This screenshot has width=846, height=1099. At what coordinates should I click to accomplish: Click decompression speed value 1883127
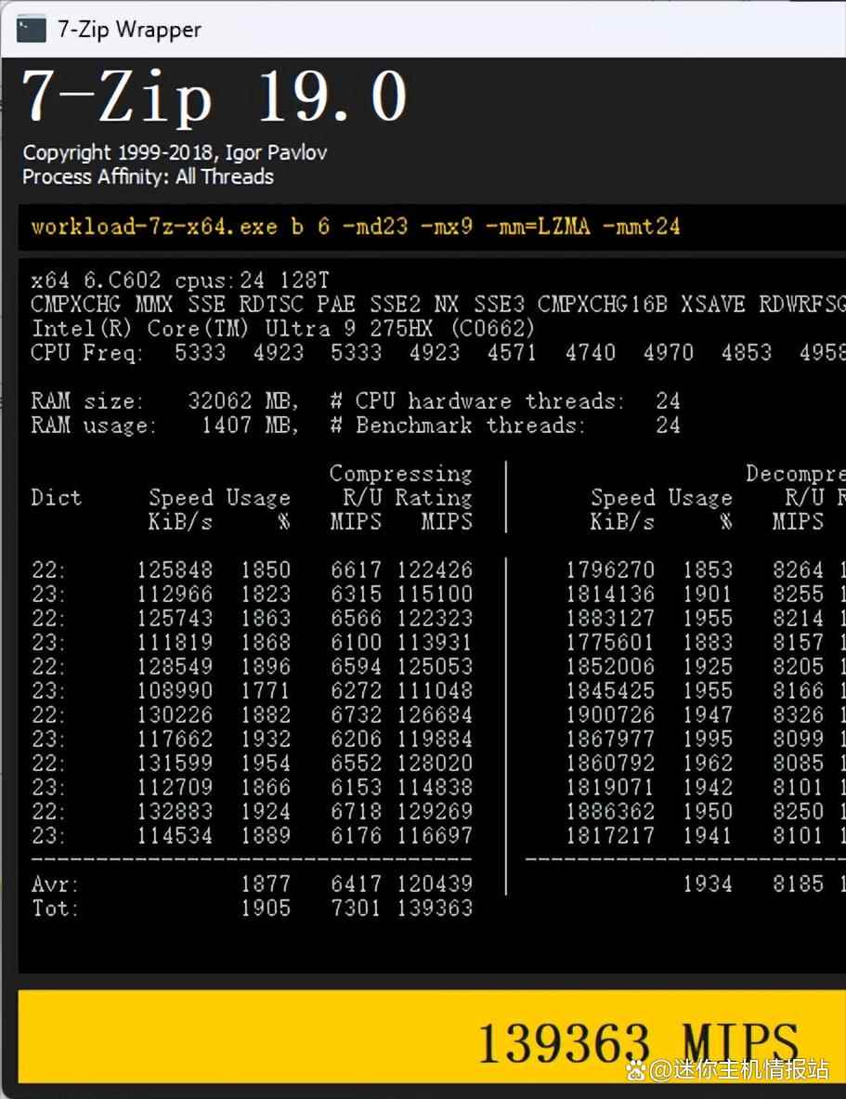pos(610,618)
